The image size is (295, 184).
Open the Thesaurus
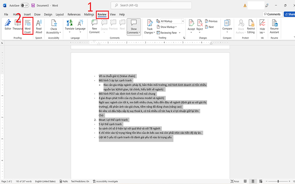(x=17, y=25)
